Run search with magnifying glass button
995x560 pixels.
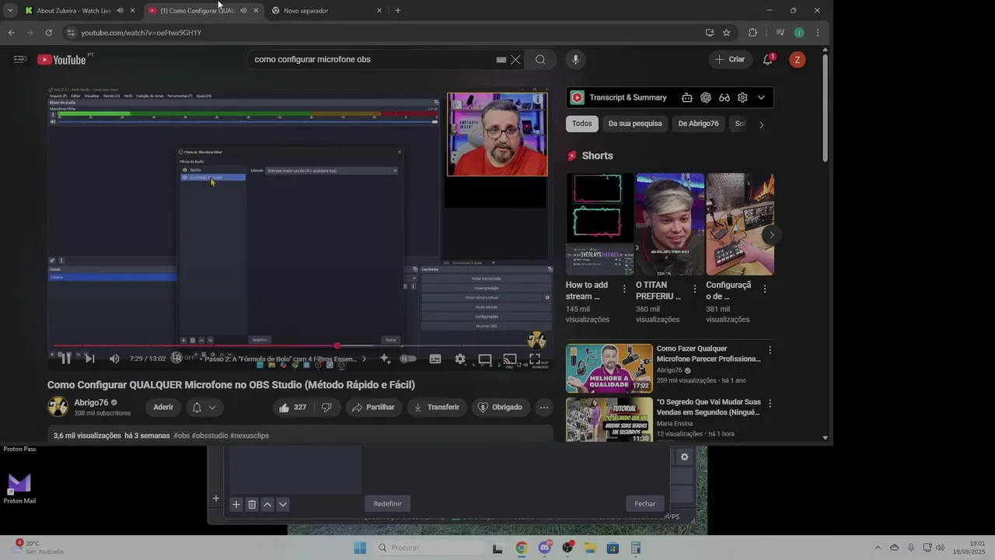(x=540, y=60)
